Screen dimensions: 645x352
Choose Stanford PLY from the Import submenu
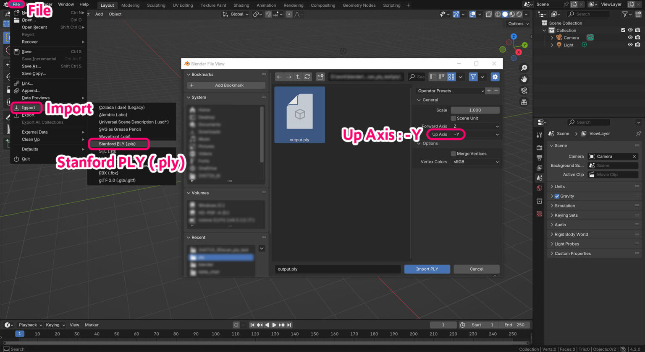pyautogui.click(x=118, y=144)
